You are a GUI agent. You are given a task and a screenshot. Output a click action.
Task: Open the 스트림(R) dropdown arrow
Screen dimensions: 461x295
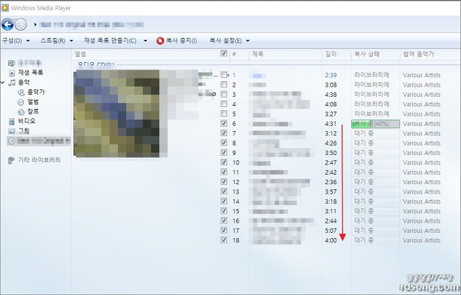click(x=71, y=41)
